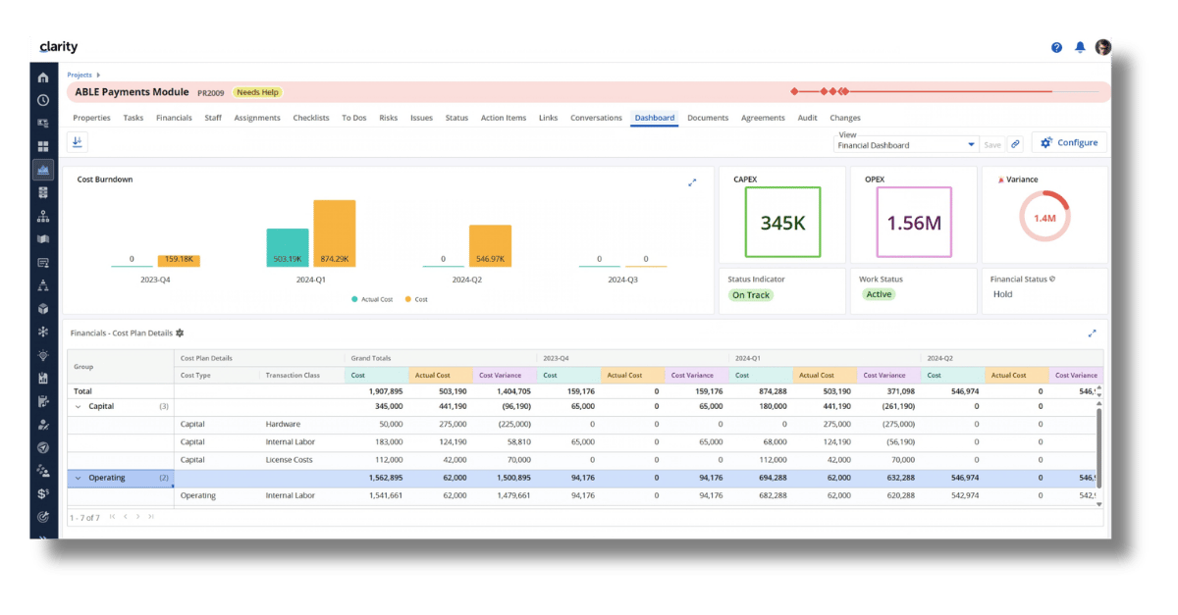
Task: Open the help question-mark icon top right
Action: pyautogui.click(x=1056, y=46)
